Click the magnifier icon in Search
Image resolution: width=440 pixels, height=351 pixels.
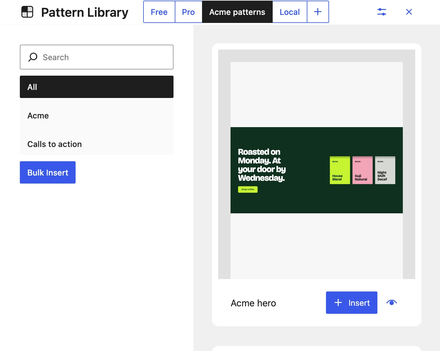pos(33,57)
